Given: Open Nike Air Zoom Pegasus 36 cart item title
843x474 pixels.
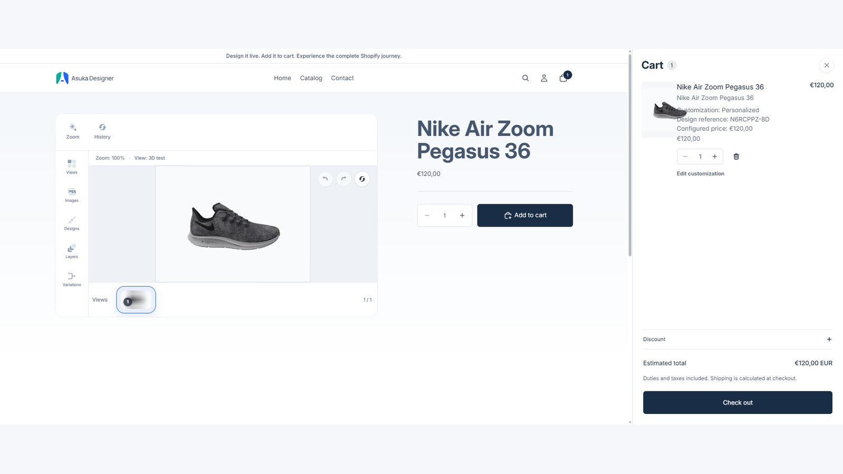Looking at the screenshot, I should point(720,87).
